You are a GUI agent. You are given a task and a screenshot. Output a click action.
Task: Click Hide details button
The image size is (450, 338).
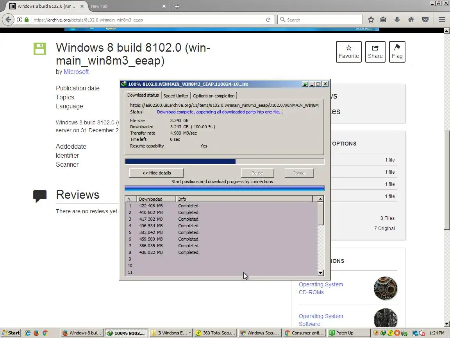point(156,173)
